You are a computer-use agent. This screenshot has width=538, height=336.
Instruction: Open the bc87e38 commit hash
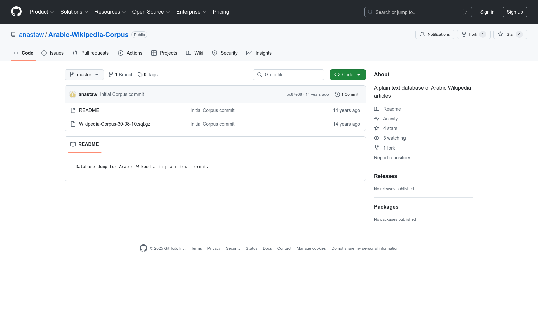pyautogui.click(x=294, y=94)
